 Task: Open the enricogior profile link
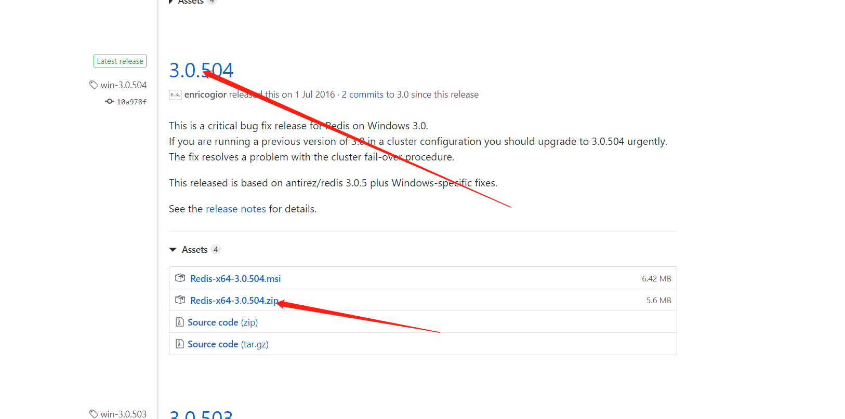(x=205, y=94)
